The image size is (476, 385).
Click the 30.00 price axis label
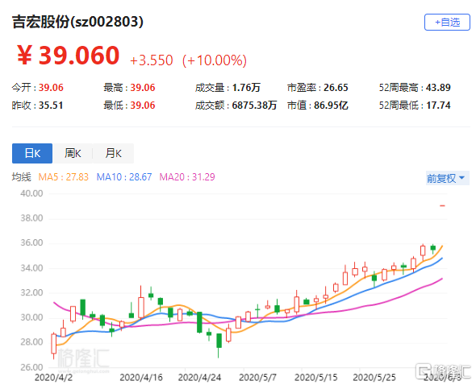tap(31, 317)
